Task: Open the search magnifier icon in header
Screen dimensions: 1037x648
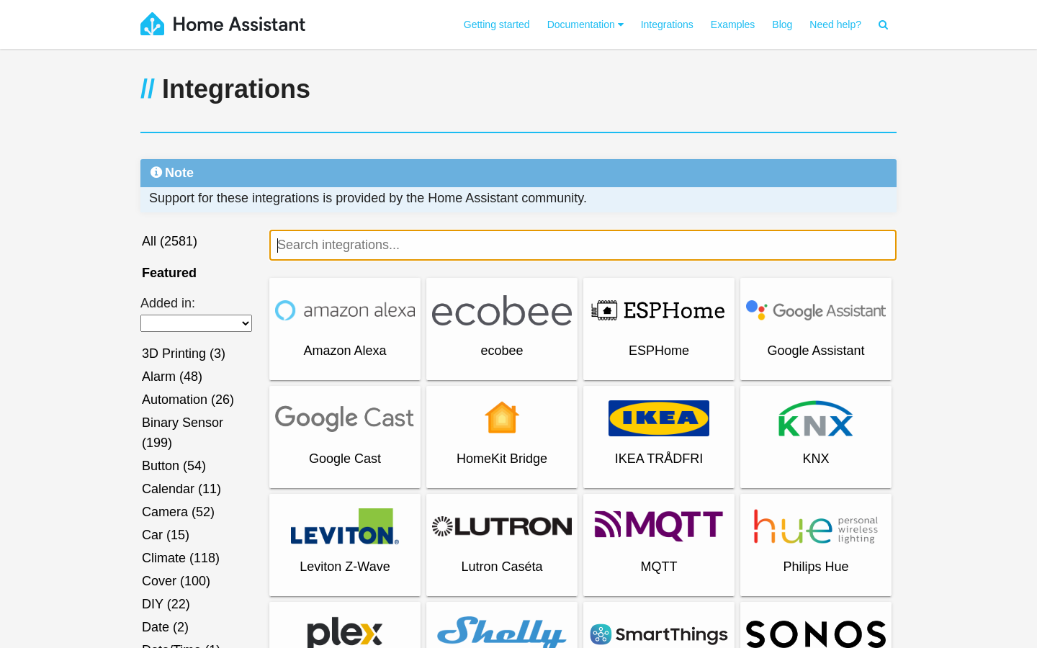Action: click(x=883, y=25)
